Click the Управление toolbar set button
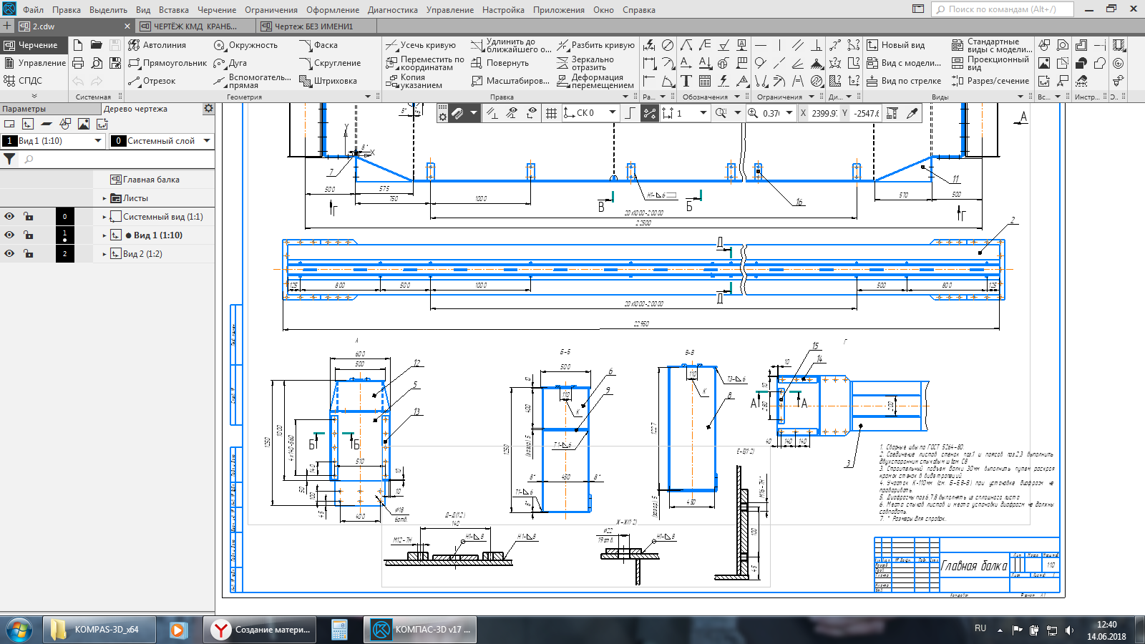1145x644 pixels. tap(34, 63)
